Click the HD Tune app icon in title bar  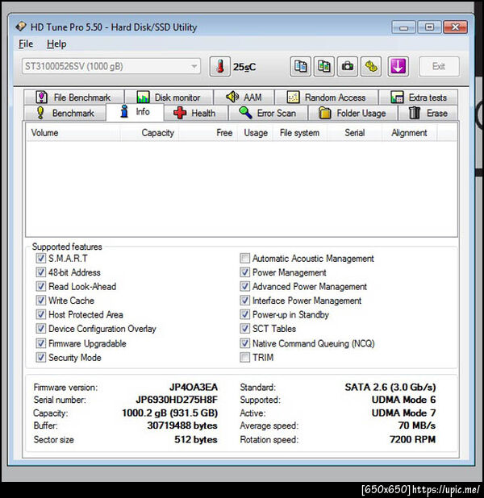pos(21,27)
